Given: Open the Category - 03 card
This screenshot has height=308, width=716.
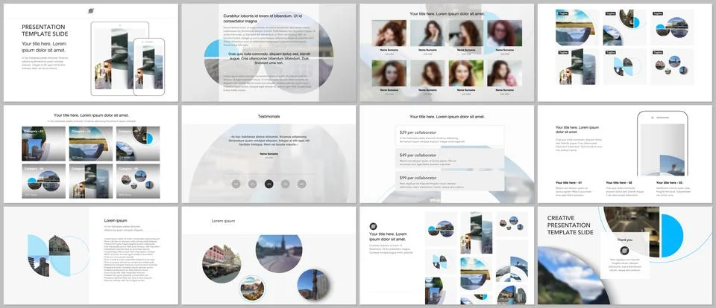Looking at the screenshot, I should (x=138, y=144).
